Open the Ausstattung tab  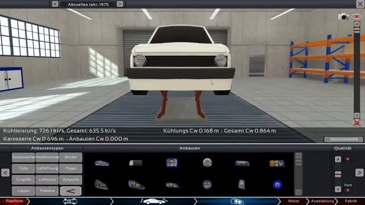(x=322, y=201)
